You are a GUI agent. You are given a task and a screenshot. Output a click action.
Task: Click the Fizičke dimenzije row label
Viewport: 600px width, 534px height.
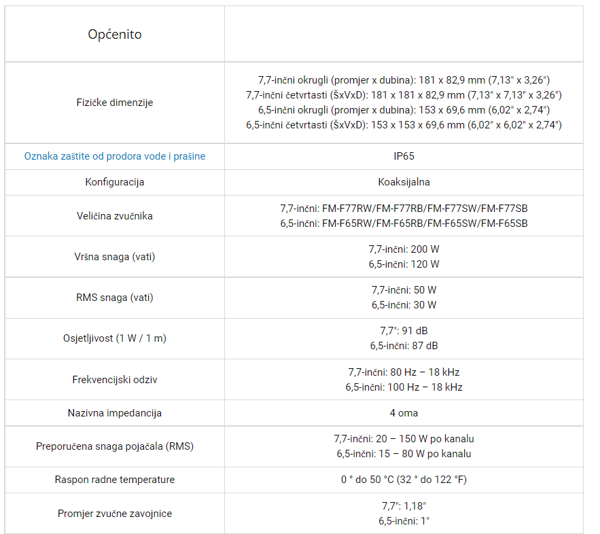pos(114,103)
